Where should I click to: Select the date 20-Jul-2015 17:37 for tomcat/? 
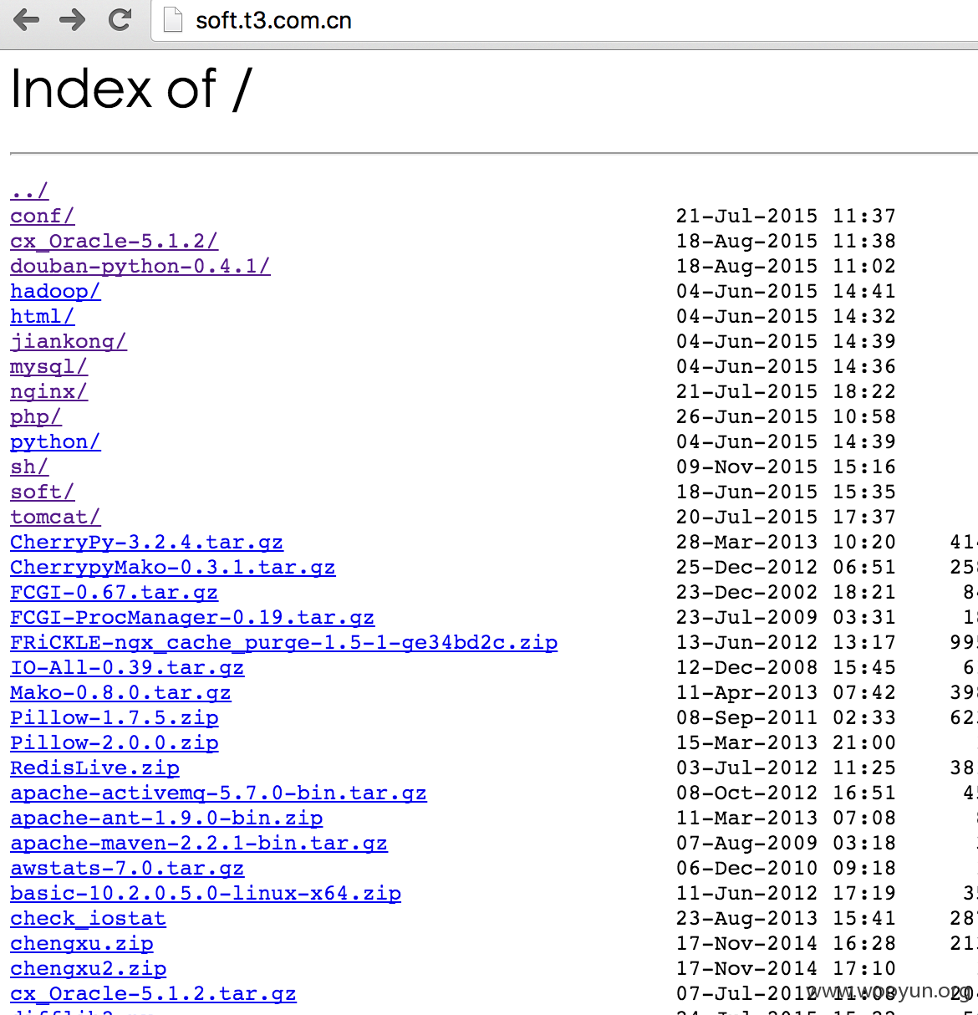point(786,517)
